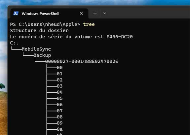Click the Backup folder entry
Image resolution: width=190 pixels, height=135 pixels.
(x=42, y=55)
